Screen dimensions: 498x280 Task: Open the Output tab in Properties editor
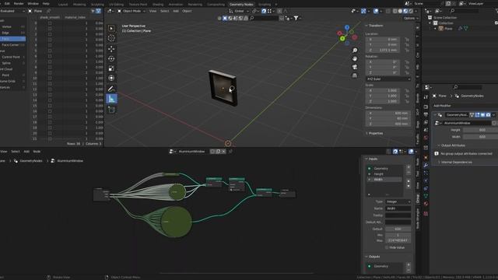point(426,114)
